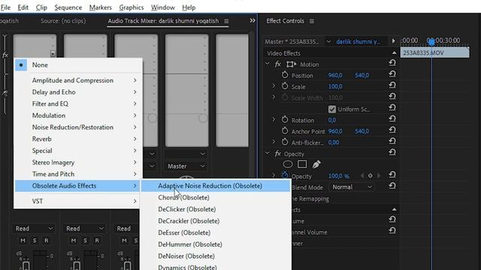Select the free draw bezier pen mask
This screenshot has height=270, width=481.
coord(316,164)
